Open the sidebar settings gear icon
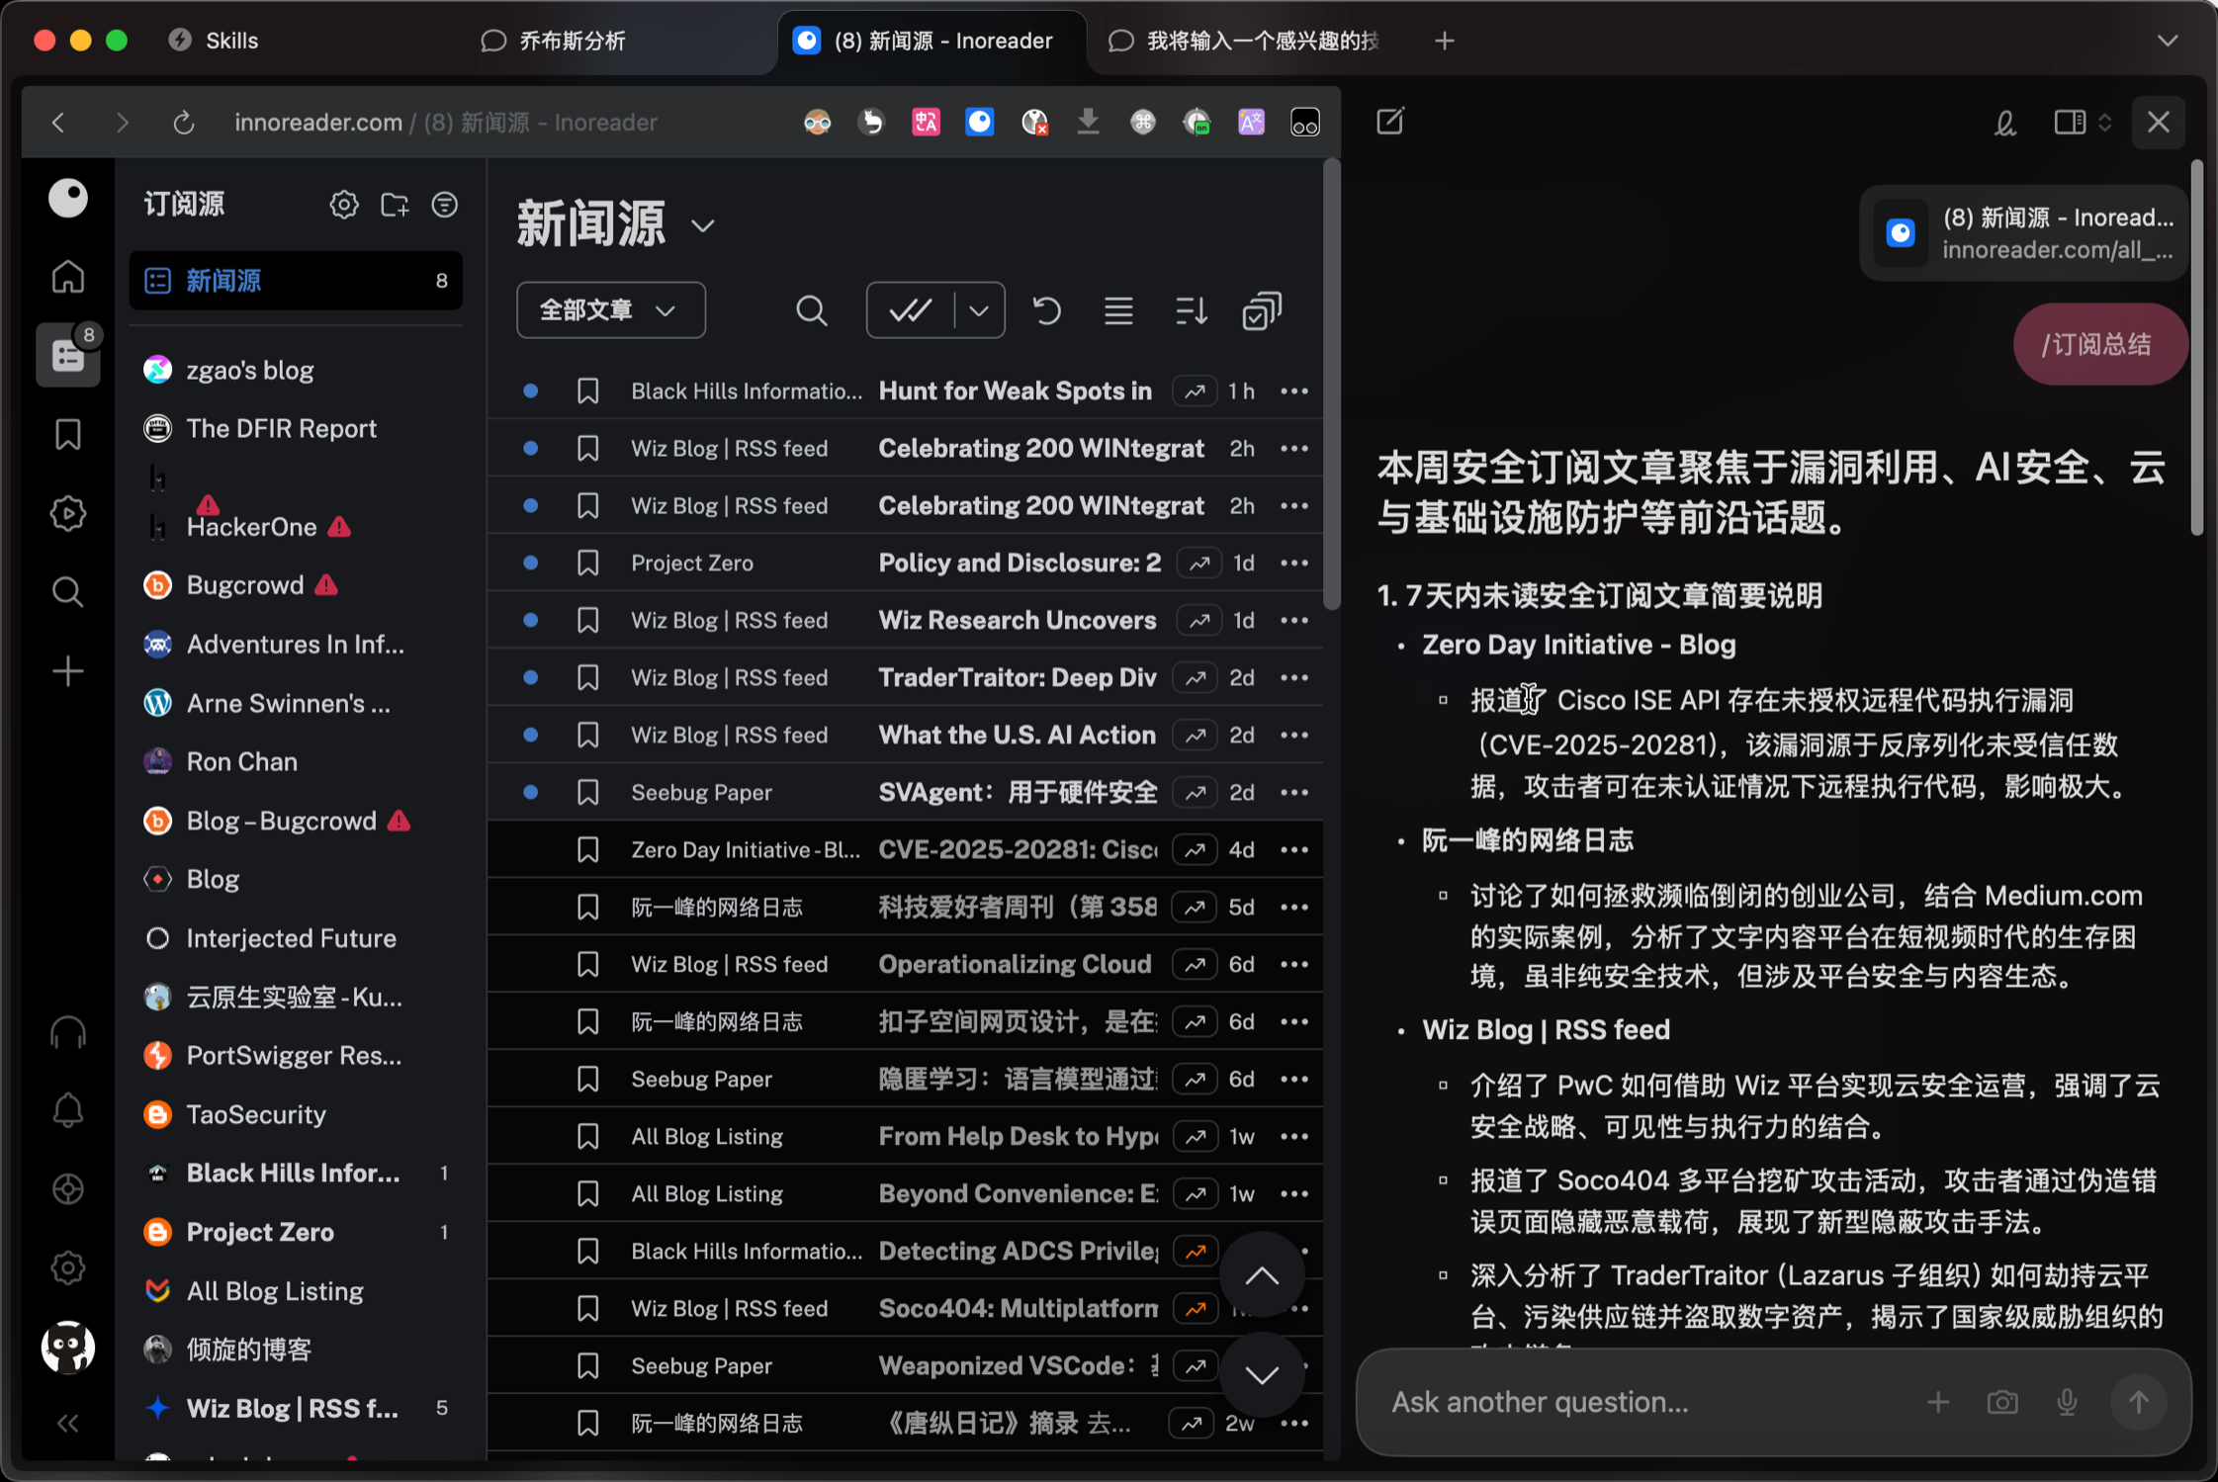Image resolution: width=2218 pixels, height=1482 pixels. [x=68, y=1267]
